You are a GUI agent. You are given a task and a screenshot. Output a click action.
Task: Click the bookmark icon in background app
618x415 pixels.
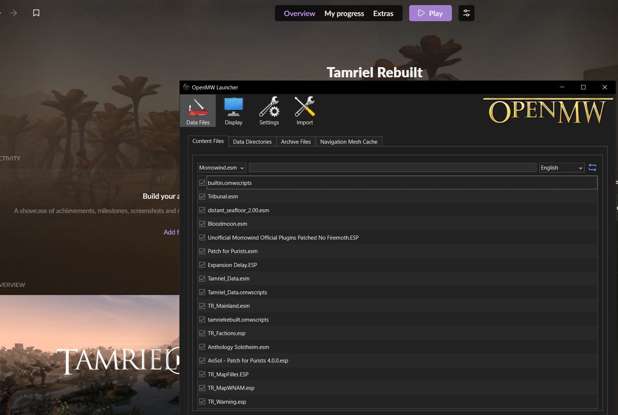[x=36, y=13]
